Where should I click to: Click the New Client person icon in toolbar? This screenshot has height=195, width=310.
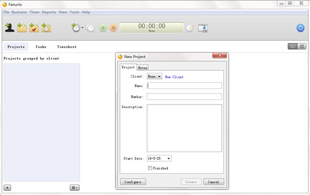click(x=9, y=28)
